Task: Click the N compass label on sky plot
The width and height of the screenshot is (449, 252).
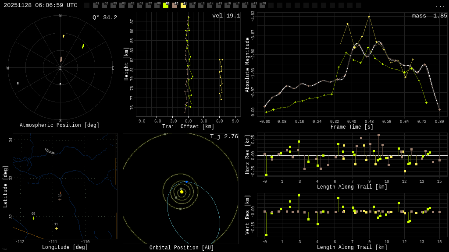Action: pyautogui.click(x=61, y=16)
